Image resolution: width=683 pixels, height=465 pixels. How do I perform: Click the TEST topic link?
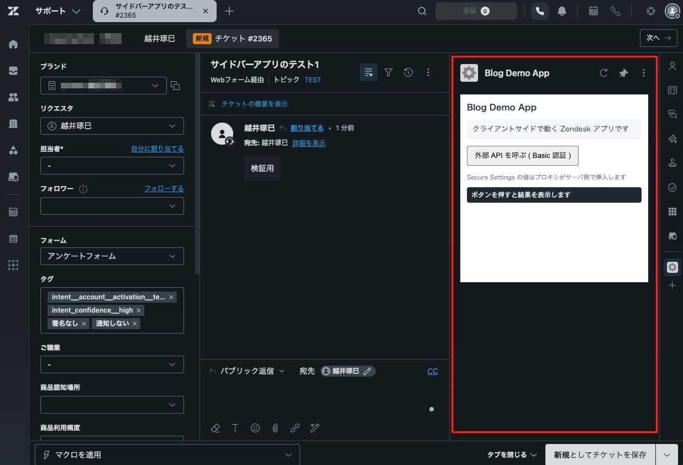[x=313, y=80]
